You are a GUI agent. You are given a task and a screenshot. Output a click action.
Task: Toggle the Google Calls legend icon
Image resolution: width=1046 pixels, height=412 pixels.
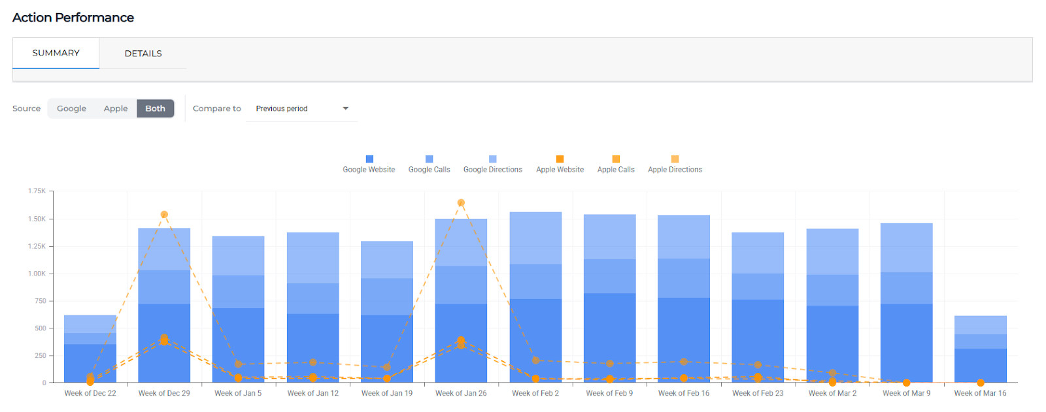(x=430, y=159)
